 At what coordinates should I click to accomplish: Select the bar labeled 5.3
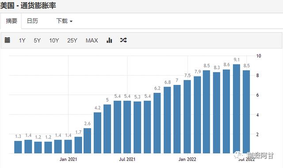pos(138,127)
